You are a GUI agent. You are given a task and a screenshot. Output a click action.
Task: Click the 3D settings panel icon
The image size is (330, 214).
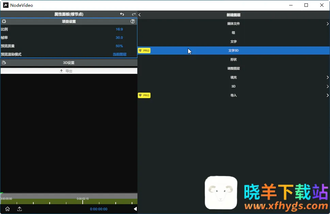coord(4,63)
